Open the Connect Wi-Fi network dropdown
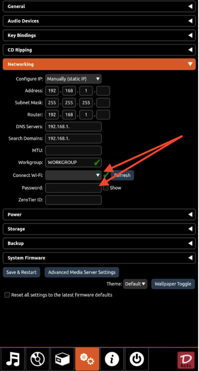The image size is (199, 371). (x=73, y=175)
